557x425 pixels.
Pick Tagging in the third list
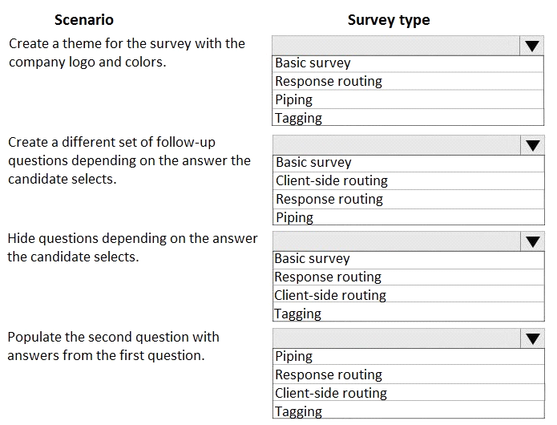409,313
